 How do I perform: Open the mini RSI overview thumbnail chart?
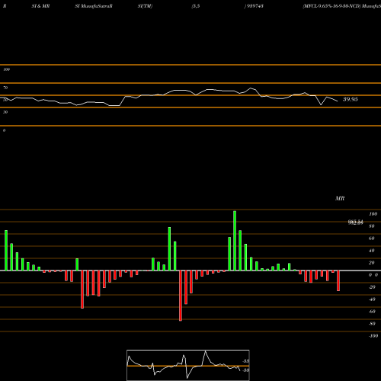188,365
